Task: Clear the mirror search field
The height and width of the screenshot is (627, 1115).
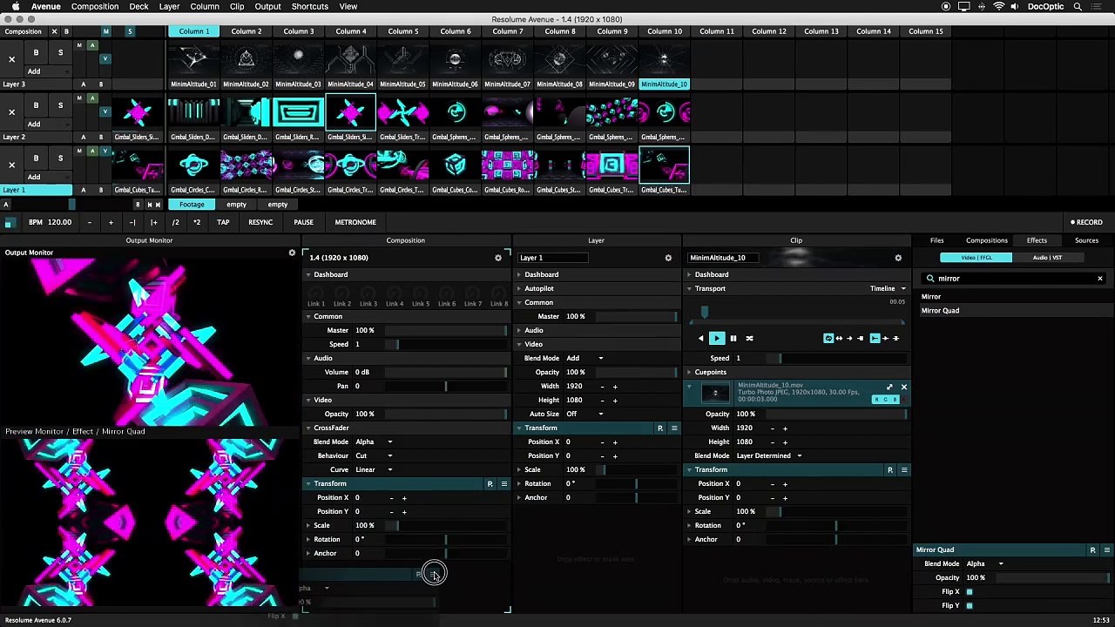Action: pos(1099,279)
